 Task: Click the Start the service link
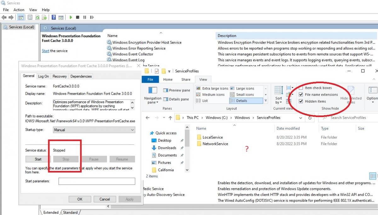46,51
